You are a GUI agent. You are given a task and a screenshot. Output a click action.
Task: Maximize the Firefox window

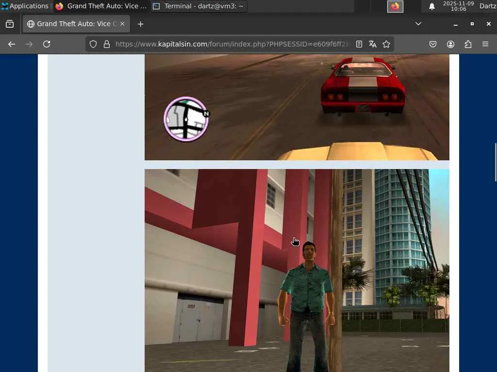[x=472, y=24]
